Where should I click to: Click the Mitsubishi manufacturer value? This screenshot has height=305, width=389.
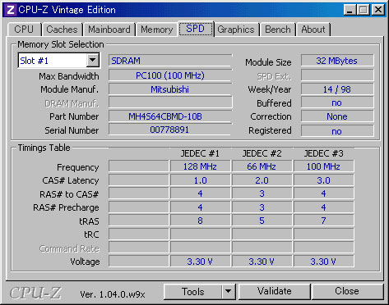170,89
